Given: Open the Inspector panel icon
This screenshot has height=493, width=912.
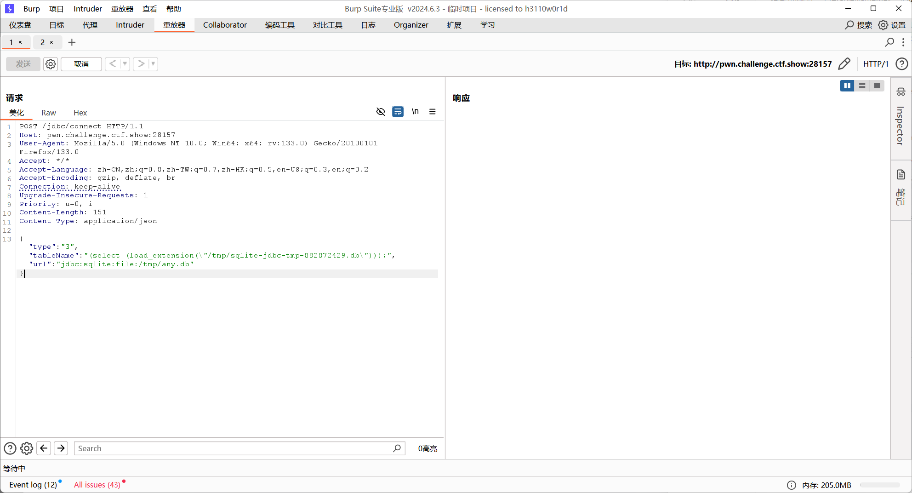Looking at the screenshot, I should tap(901, 92).
